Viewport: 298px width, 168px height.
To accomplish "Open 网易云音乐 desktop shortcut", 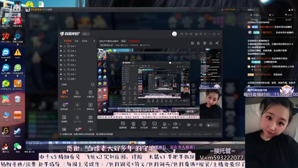I will (x=18, y=22).
